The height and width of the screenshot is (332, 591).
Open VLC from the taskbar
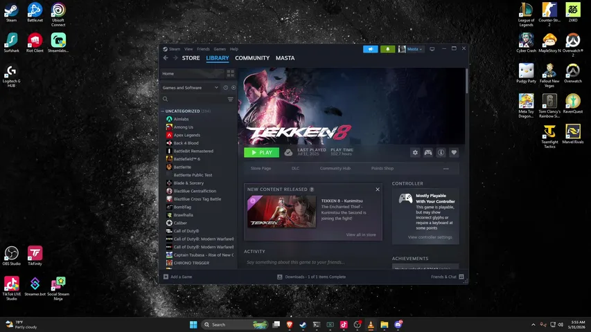click(371, 324)
